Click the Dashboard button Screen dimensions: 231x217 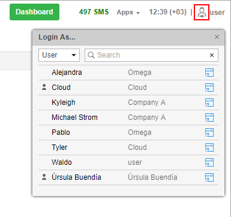(x=34, y=12)
